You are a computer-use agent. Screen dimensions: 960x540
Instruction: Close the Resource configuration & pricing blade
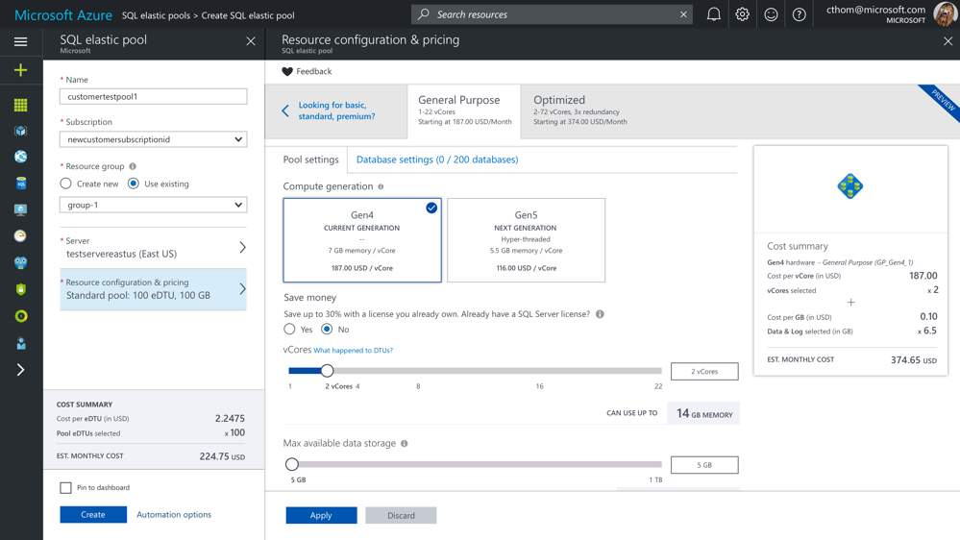[948, 41]
